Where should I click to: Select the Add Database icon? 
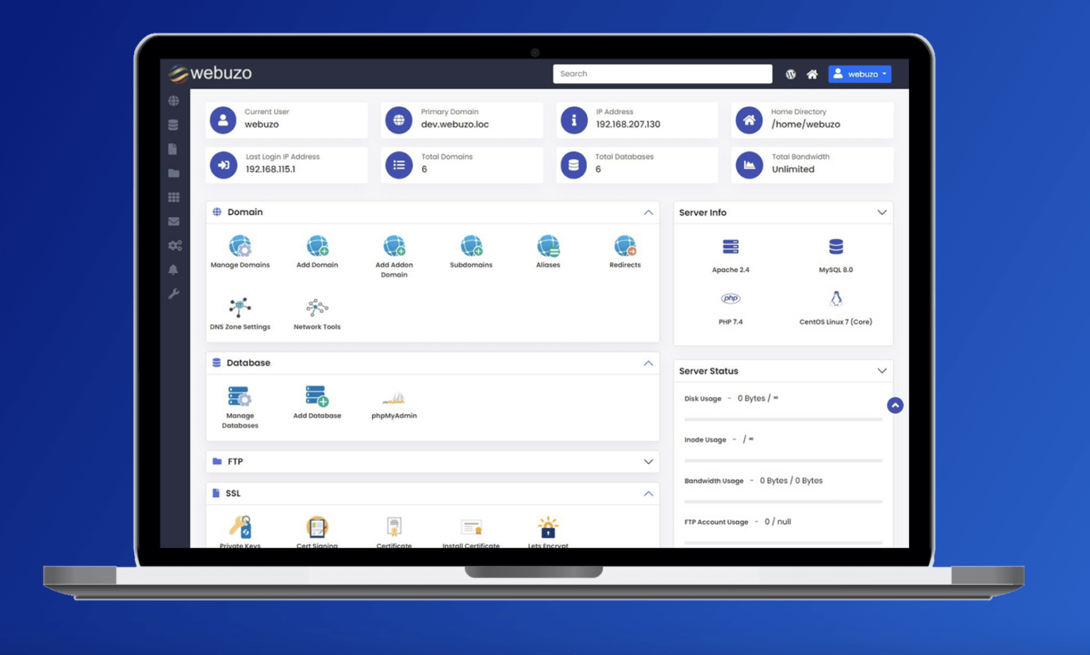coord(316,397)
